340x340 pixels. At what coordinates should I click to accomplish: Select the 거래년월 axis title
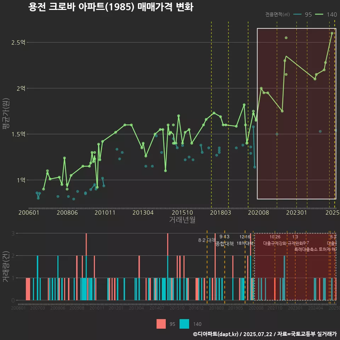182,220
